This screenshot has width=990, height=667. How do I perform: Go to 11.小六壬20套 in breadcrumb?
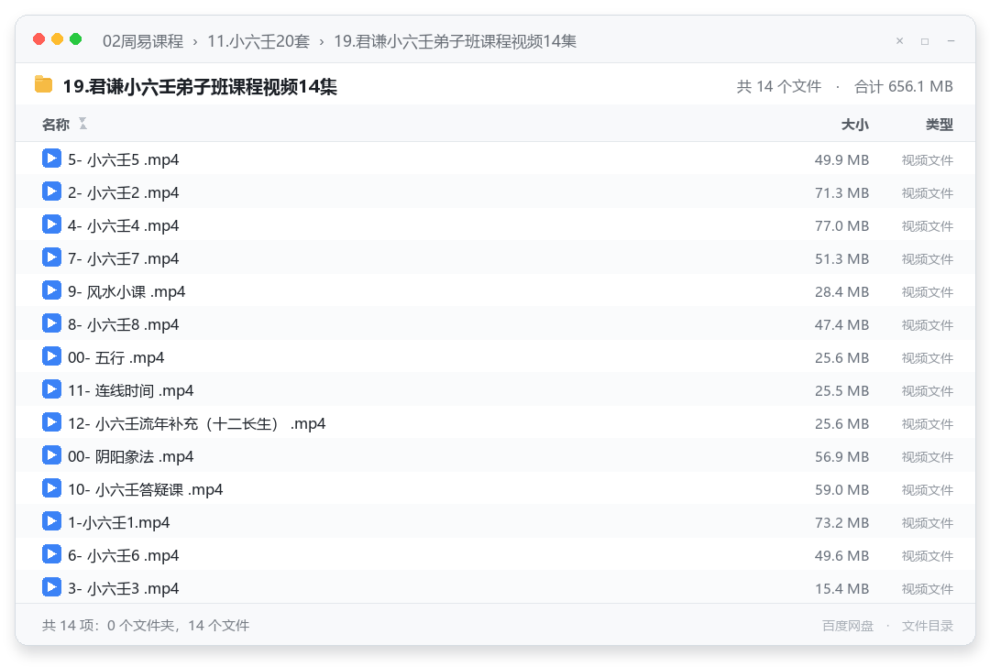[258, 41]
